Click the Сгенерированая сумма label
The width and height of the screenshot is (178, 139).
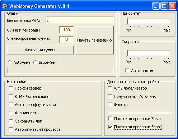[x=28, y=38]
